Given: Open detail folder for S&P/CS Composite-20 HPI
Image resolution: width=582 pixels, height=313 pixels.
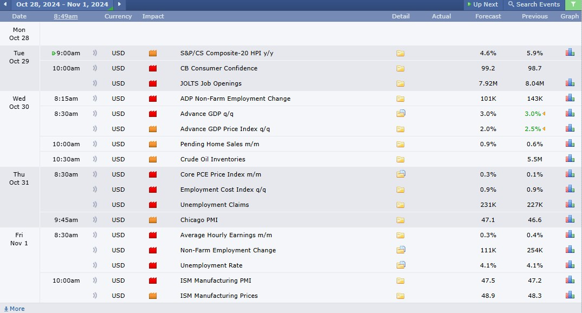Looking at the screenshot, I should tap(400, 53).
